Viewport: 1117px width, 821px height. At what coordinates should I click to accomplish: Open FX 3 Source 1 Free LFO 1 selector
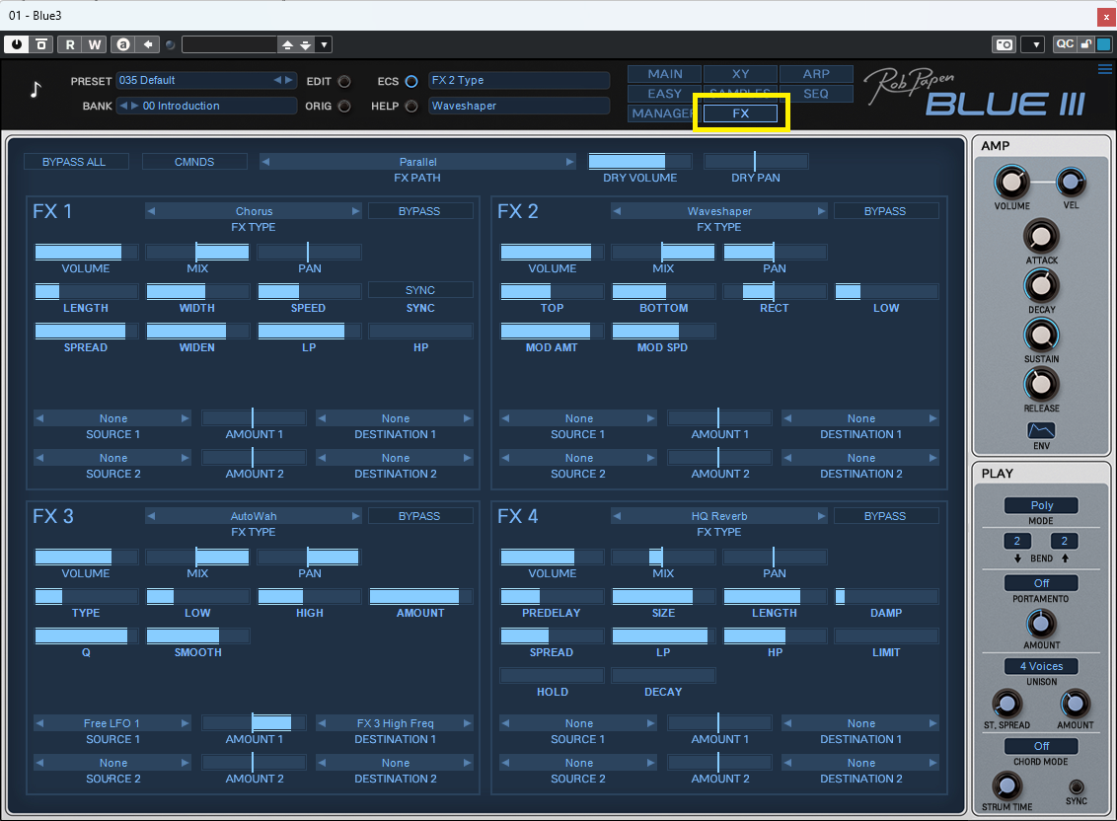112,723
